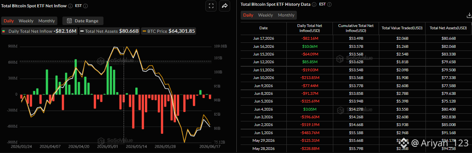Click the -$325.69M inflow cell
472x153 pixels.
pos(309,101)
